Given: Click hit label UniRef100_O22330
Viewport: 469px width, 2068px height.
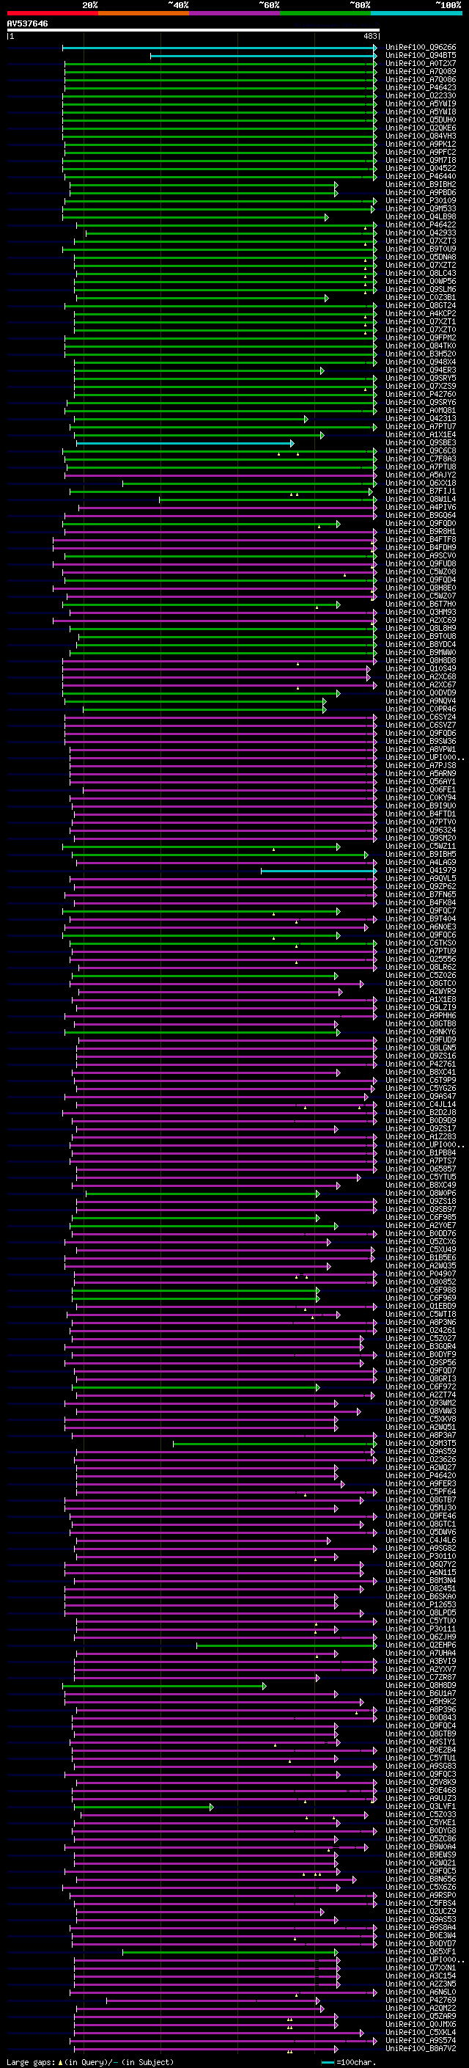Looking at the screenshot, I should pos(420,95).
